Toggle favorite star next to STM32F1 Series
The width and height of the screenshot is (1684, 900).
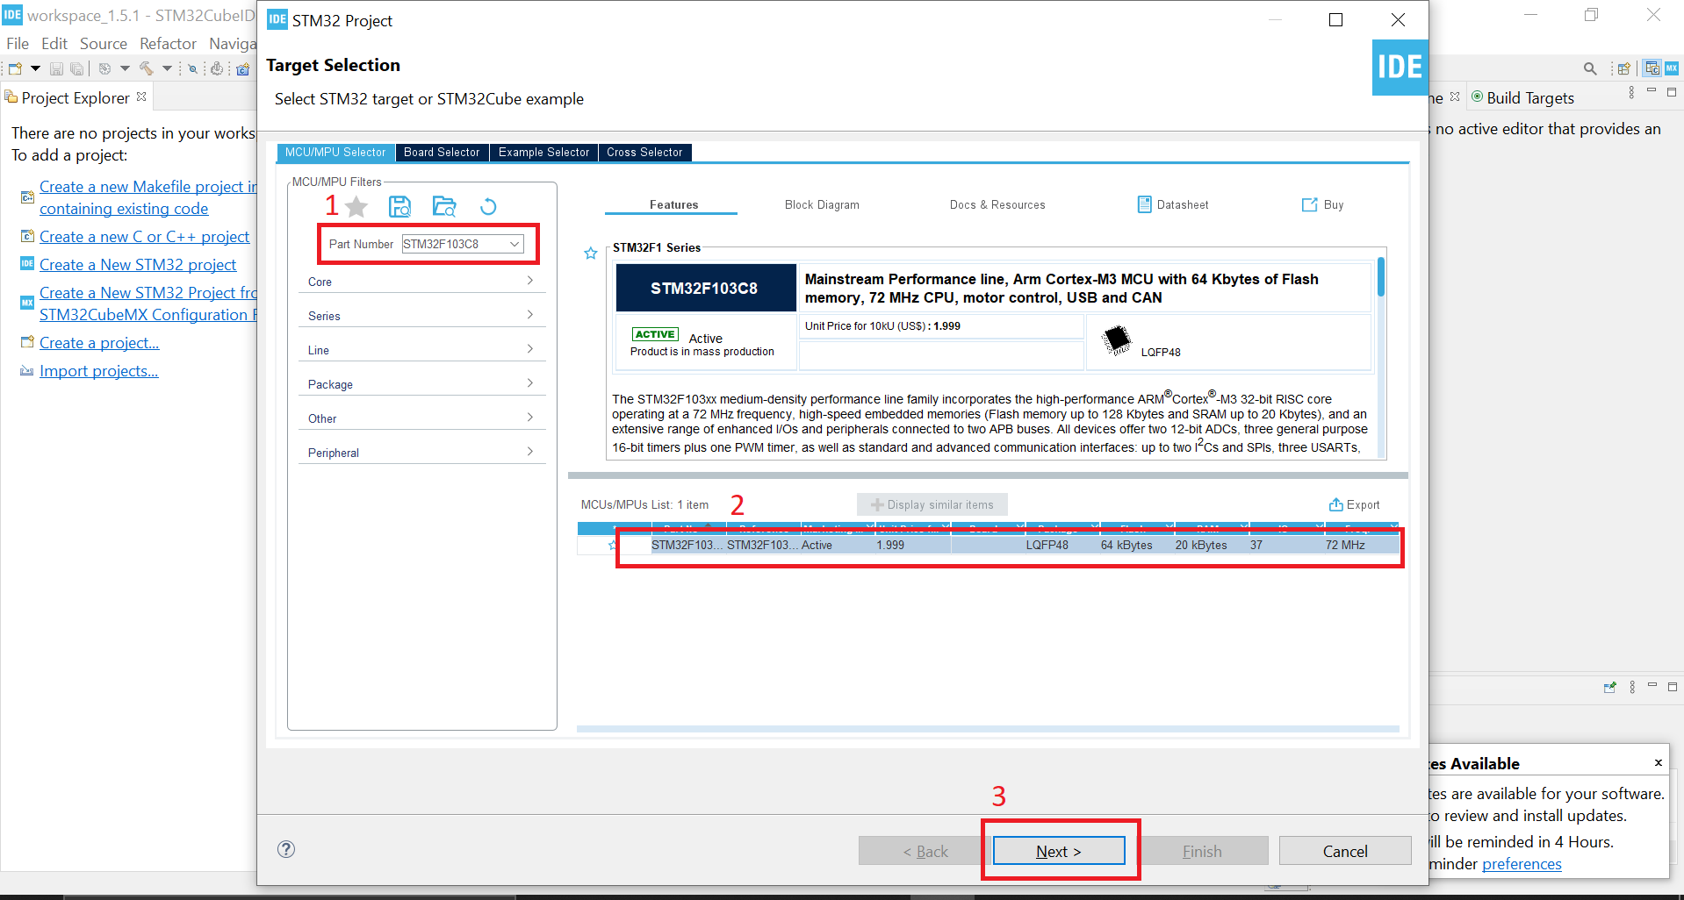coord(591,254)
